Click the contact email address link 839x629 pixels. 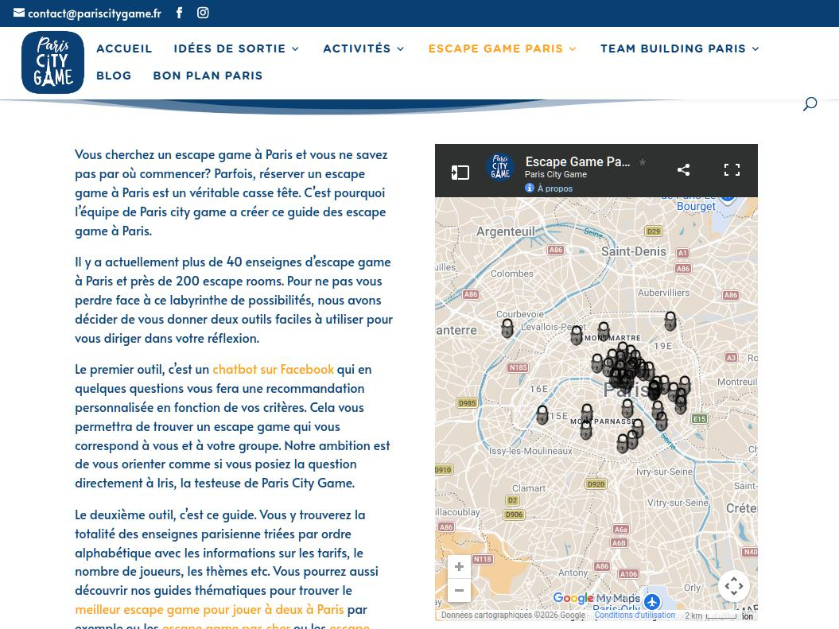coord(94,13)
